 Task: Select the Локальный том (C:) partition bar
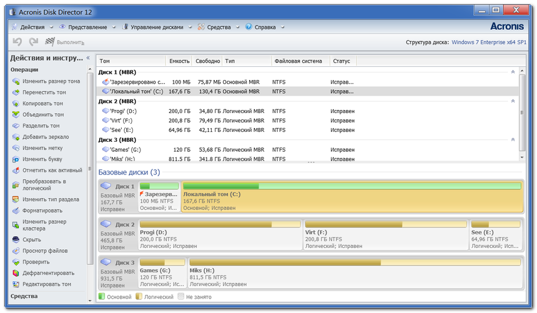[x=352, y=197]
